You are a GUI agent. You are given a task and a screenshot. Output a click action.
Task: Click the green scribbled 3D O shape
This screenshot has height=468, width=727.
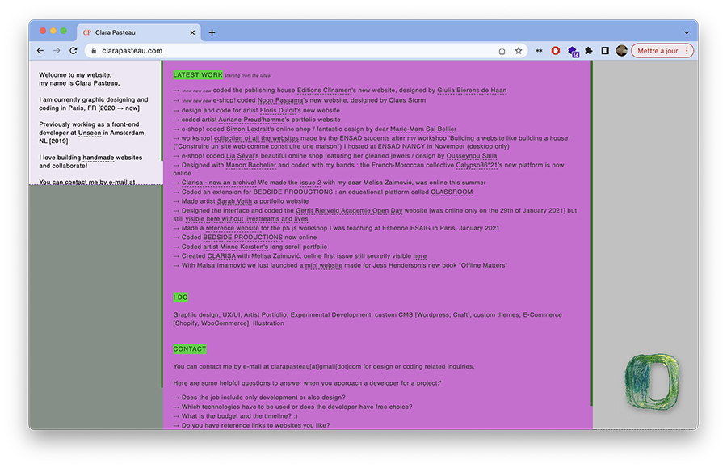coord(652,382)
